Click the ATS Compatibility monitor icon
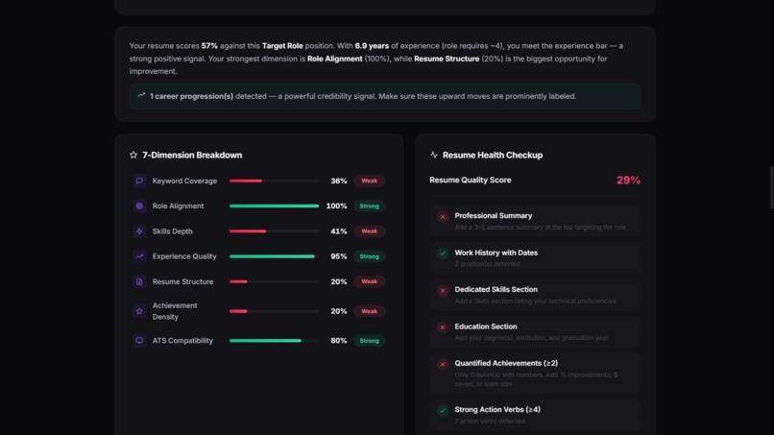 click(x=139, y=340)
